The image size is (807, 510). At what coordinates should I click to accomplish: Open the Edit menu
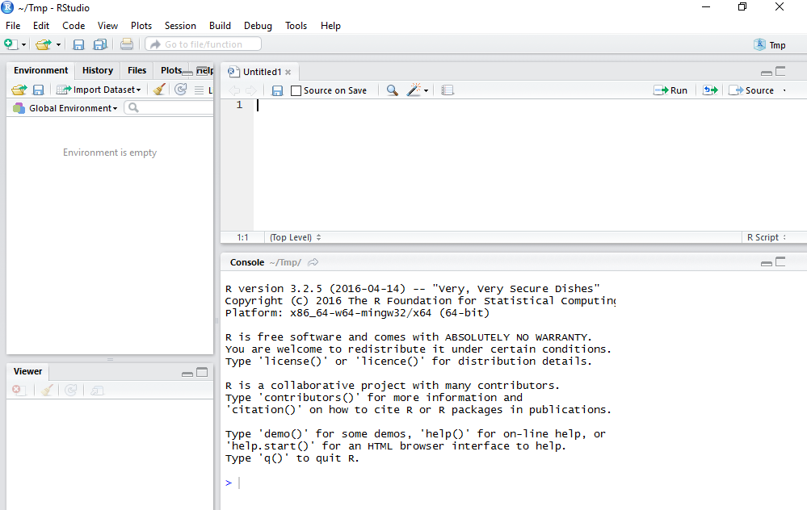point(41,26)
